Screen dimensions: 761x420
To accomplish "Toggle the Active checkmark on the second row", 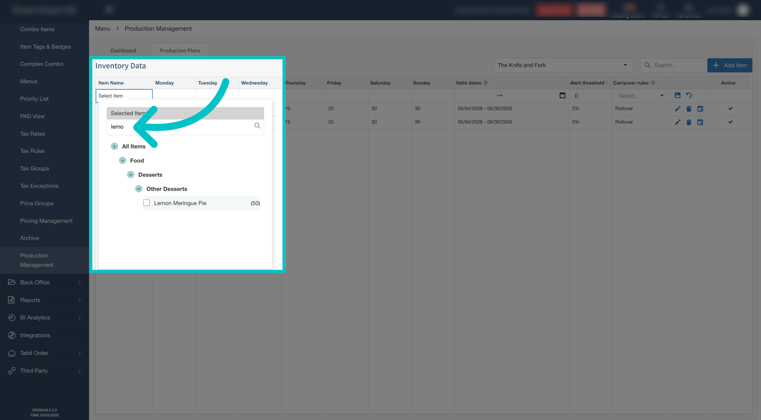I will pyautogui.click(x=730, y=122).
